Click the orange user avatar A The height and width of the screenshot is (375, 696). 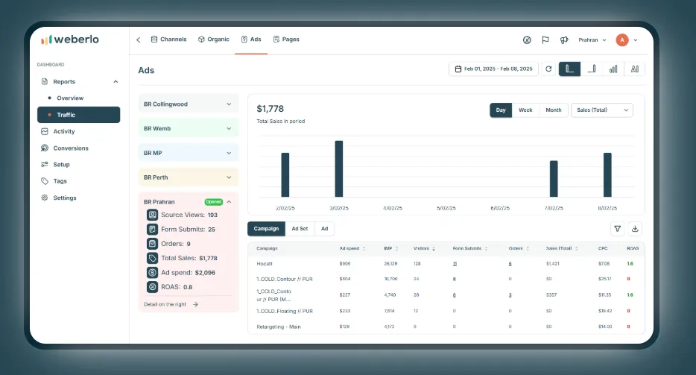(x=622, y=40)
